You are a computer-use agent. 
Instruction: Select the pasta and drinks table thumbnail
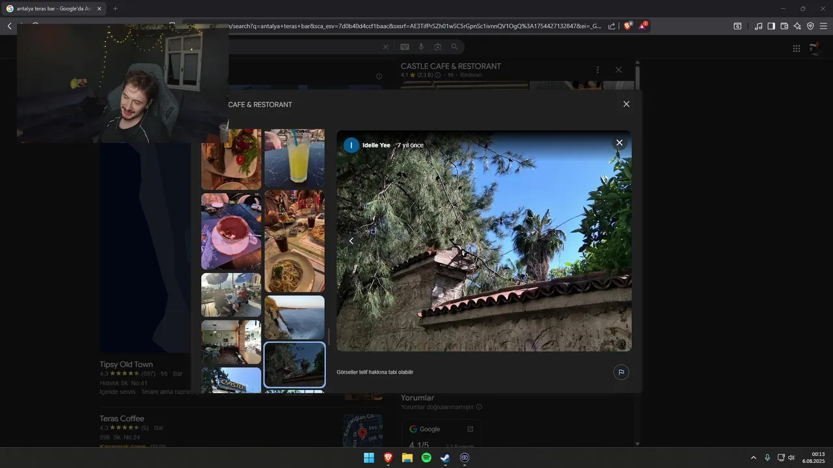(294, 241)
